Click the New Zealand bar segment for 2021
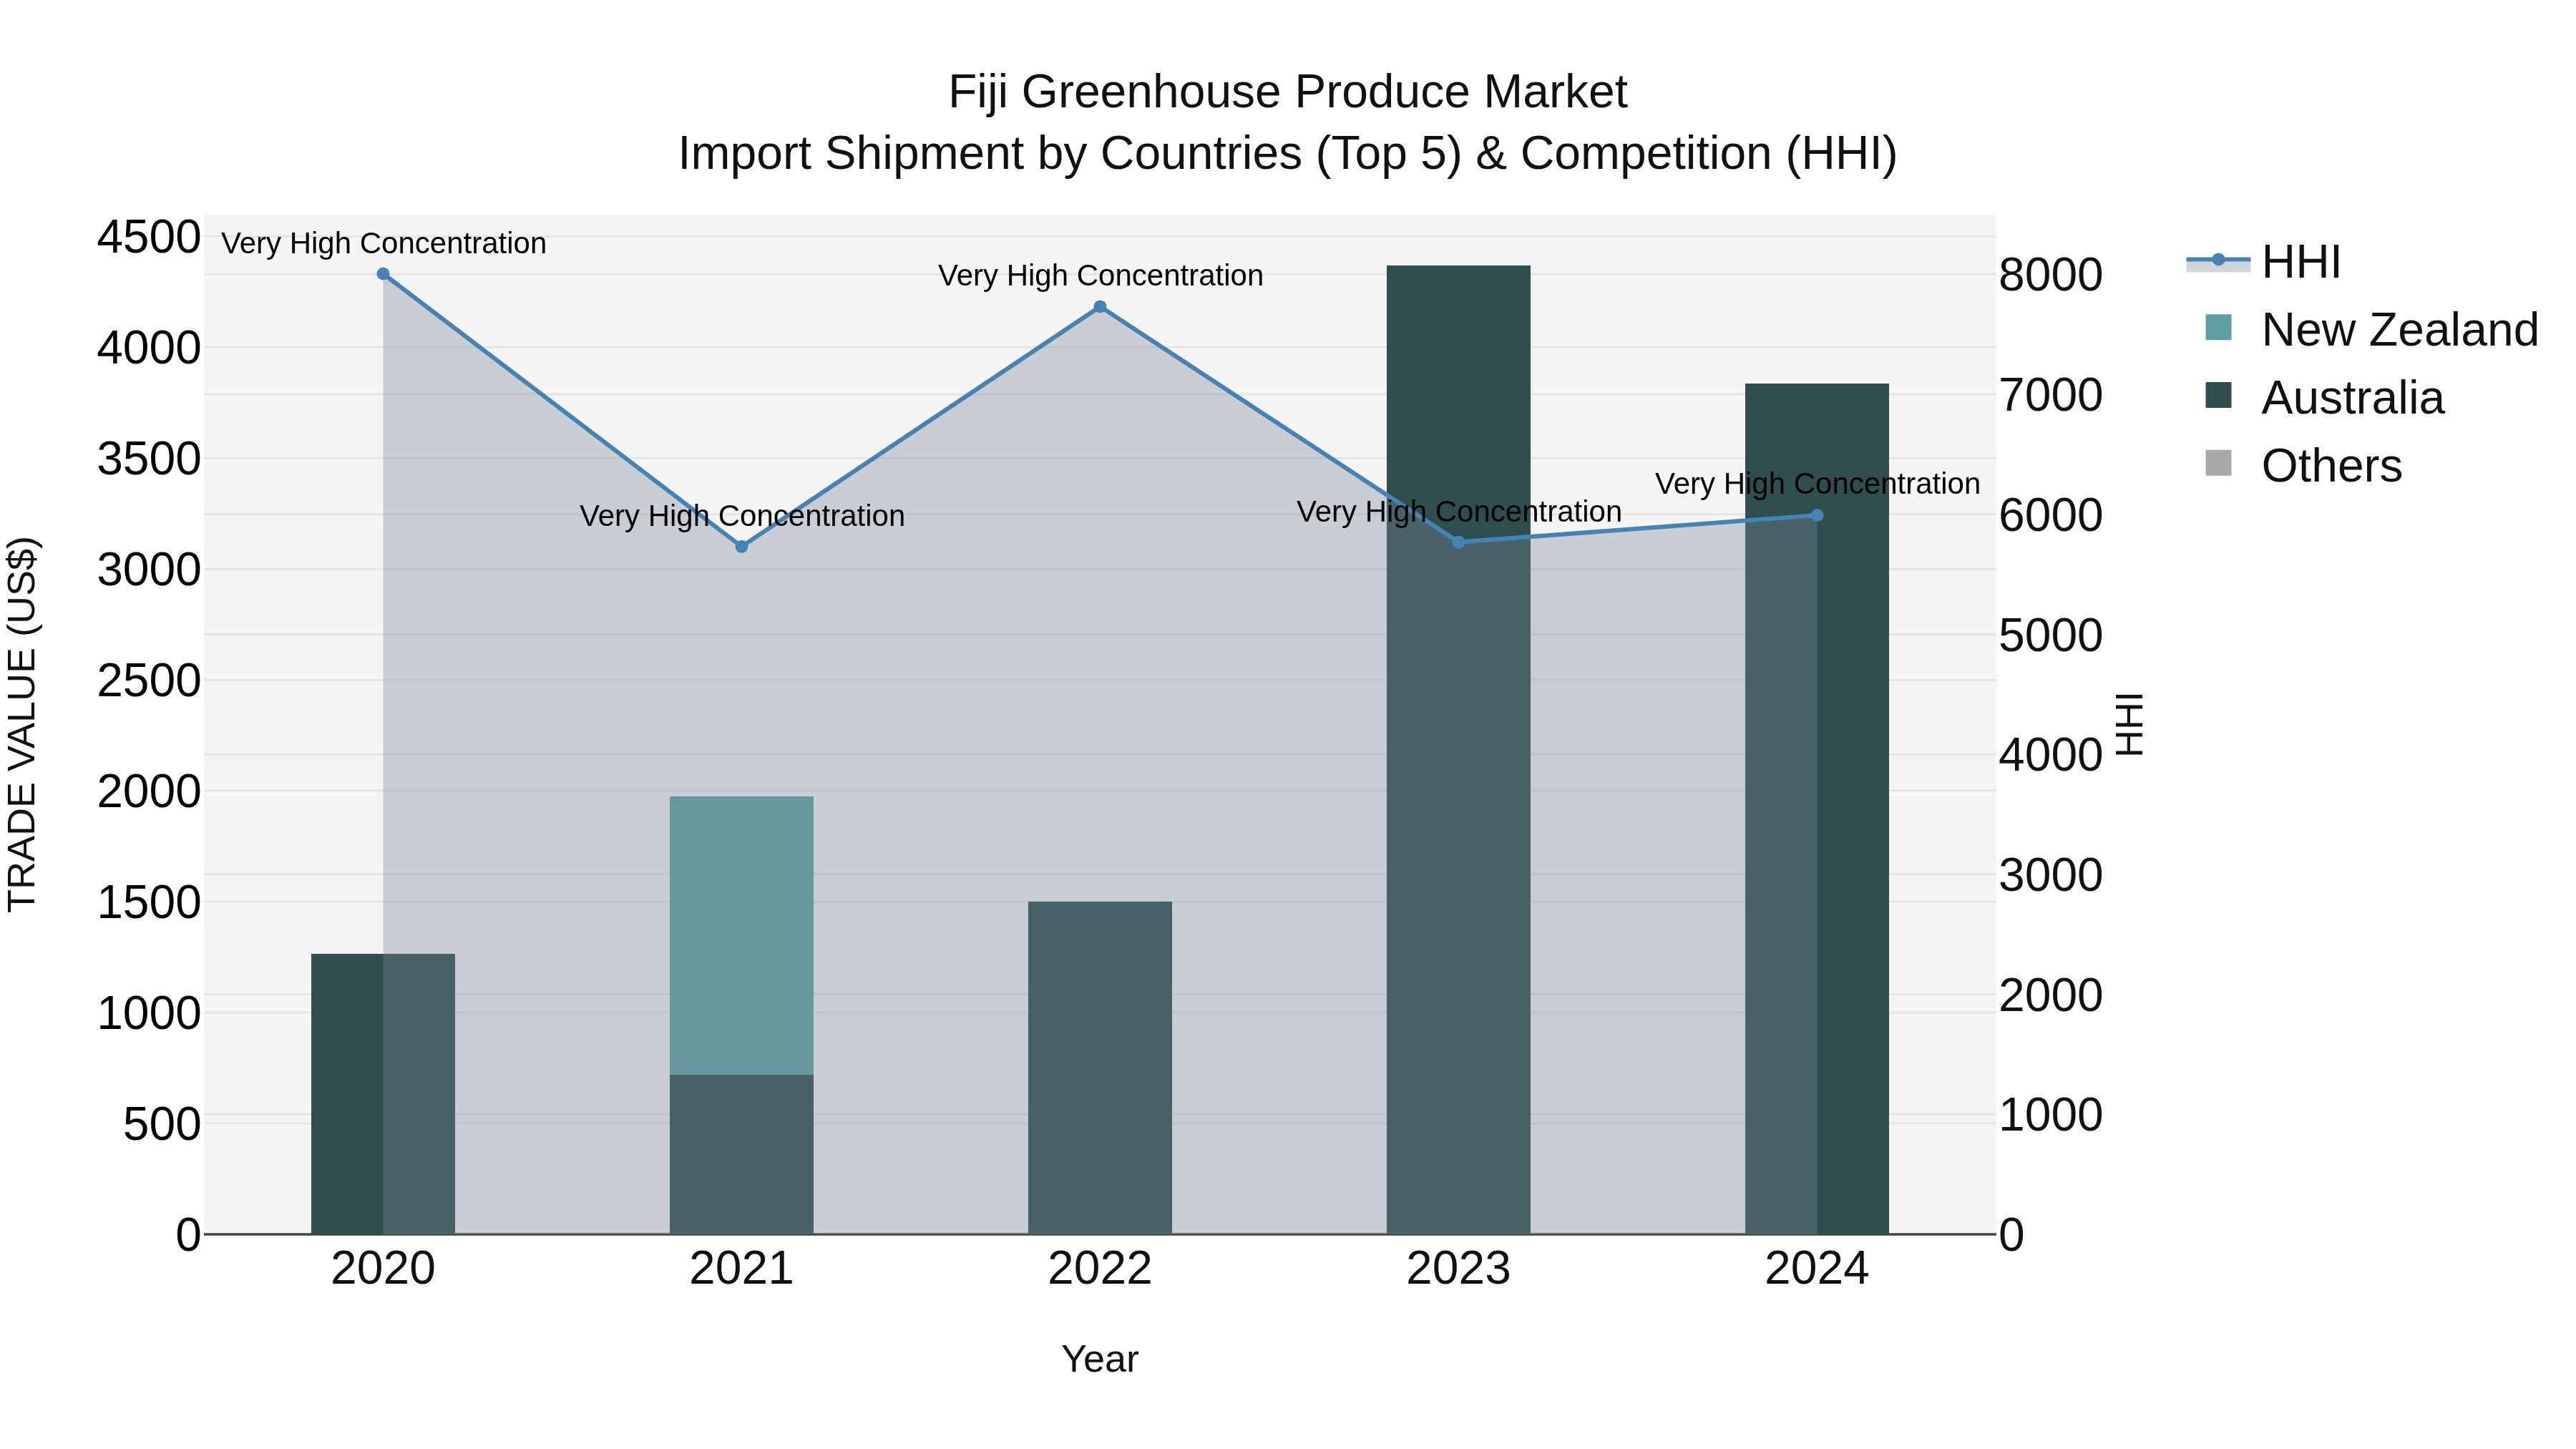Viewport: 2576px width, 1449px height. 742,936
